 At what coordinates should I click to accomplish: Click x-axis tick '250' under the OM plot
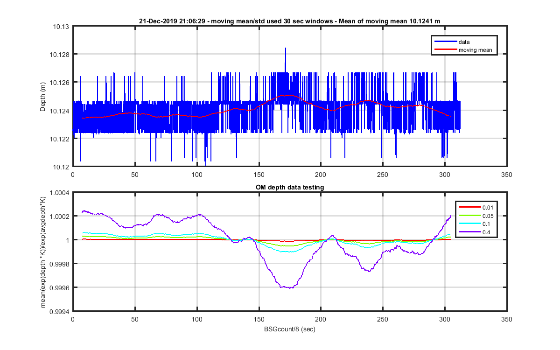click(383, 319)
